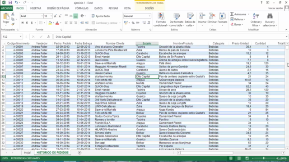The width and height of the screenshot is (289, 162).
Task: Click the insert function fx icon
Action: click(48, 36)
